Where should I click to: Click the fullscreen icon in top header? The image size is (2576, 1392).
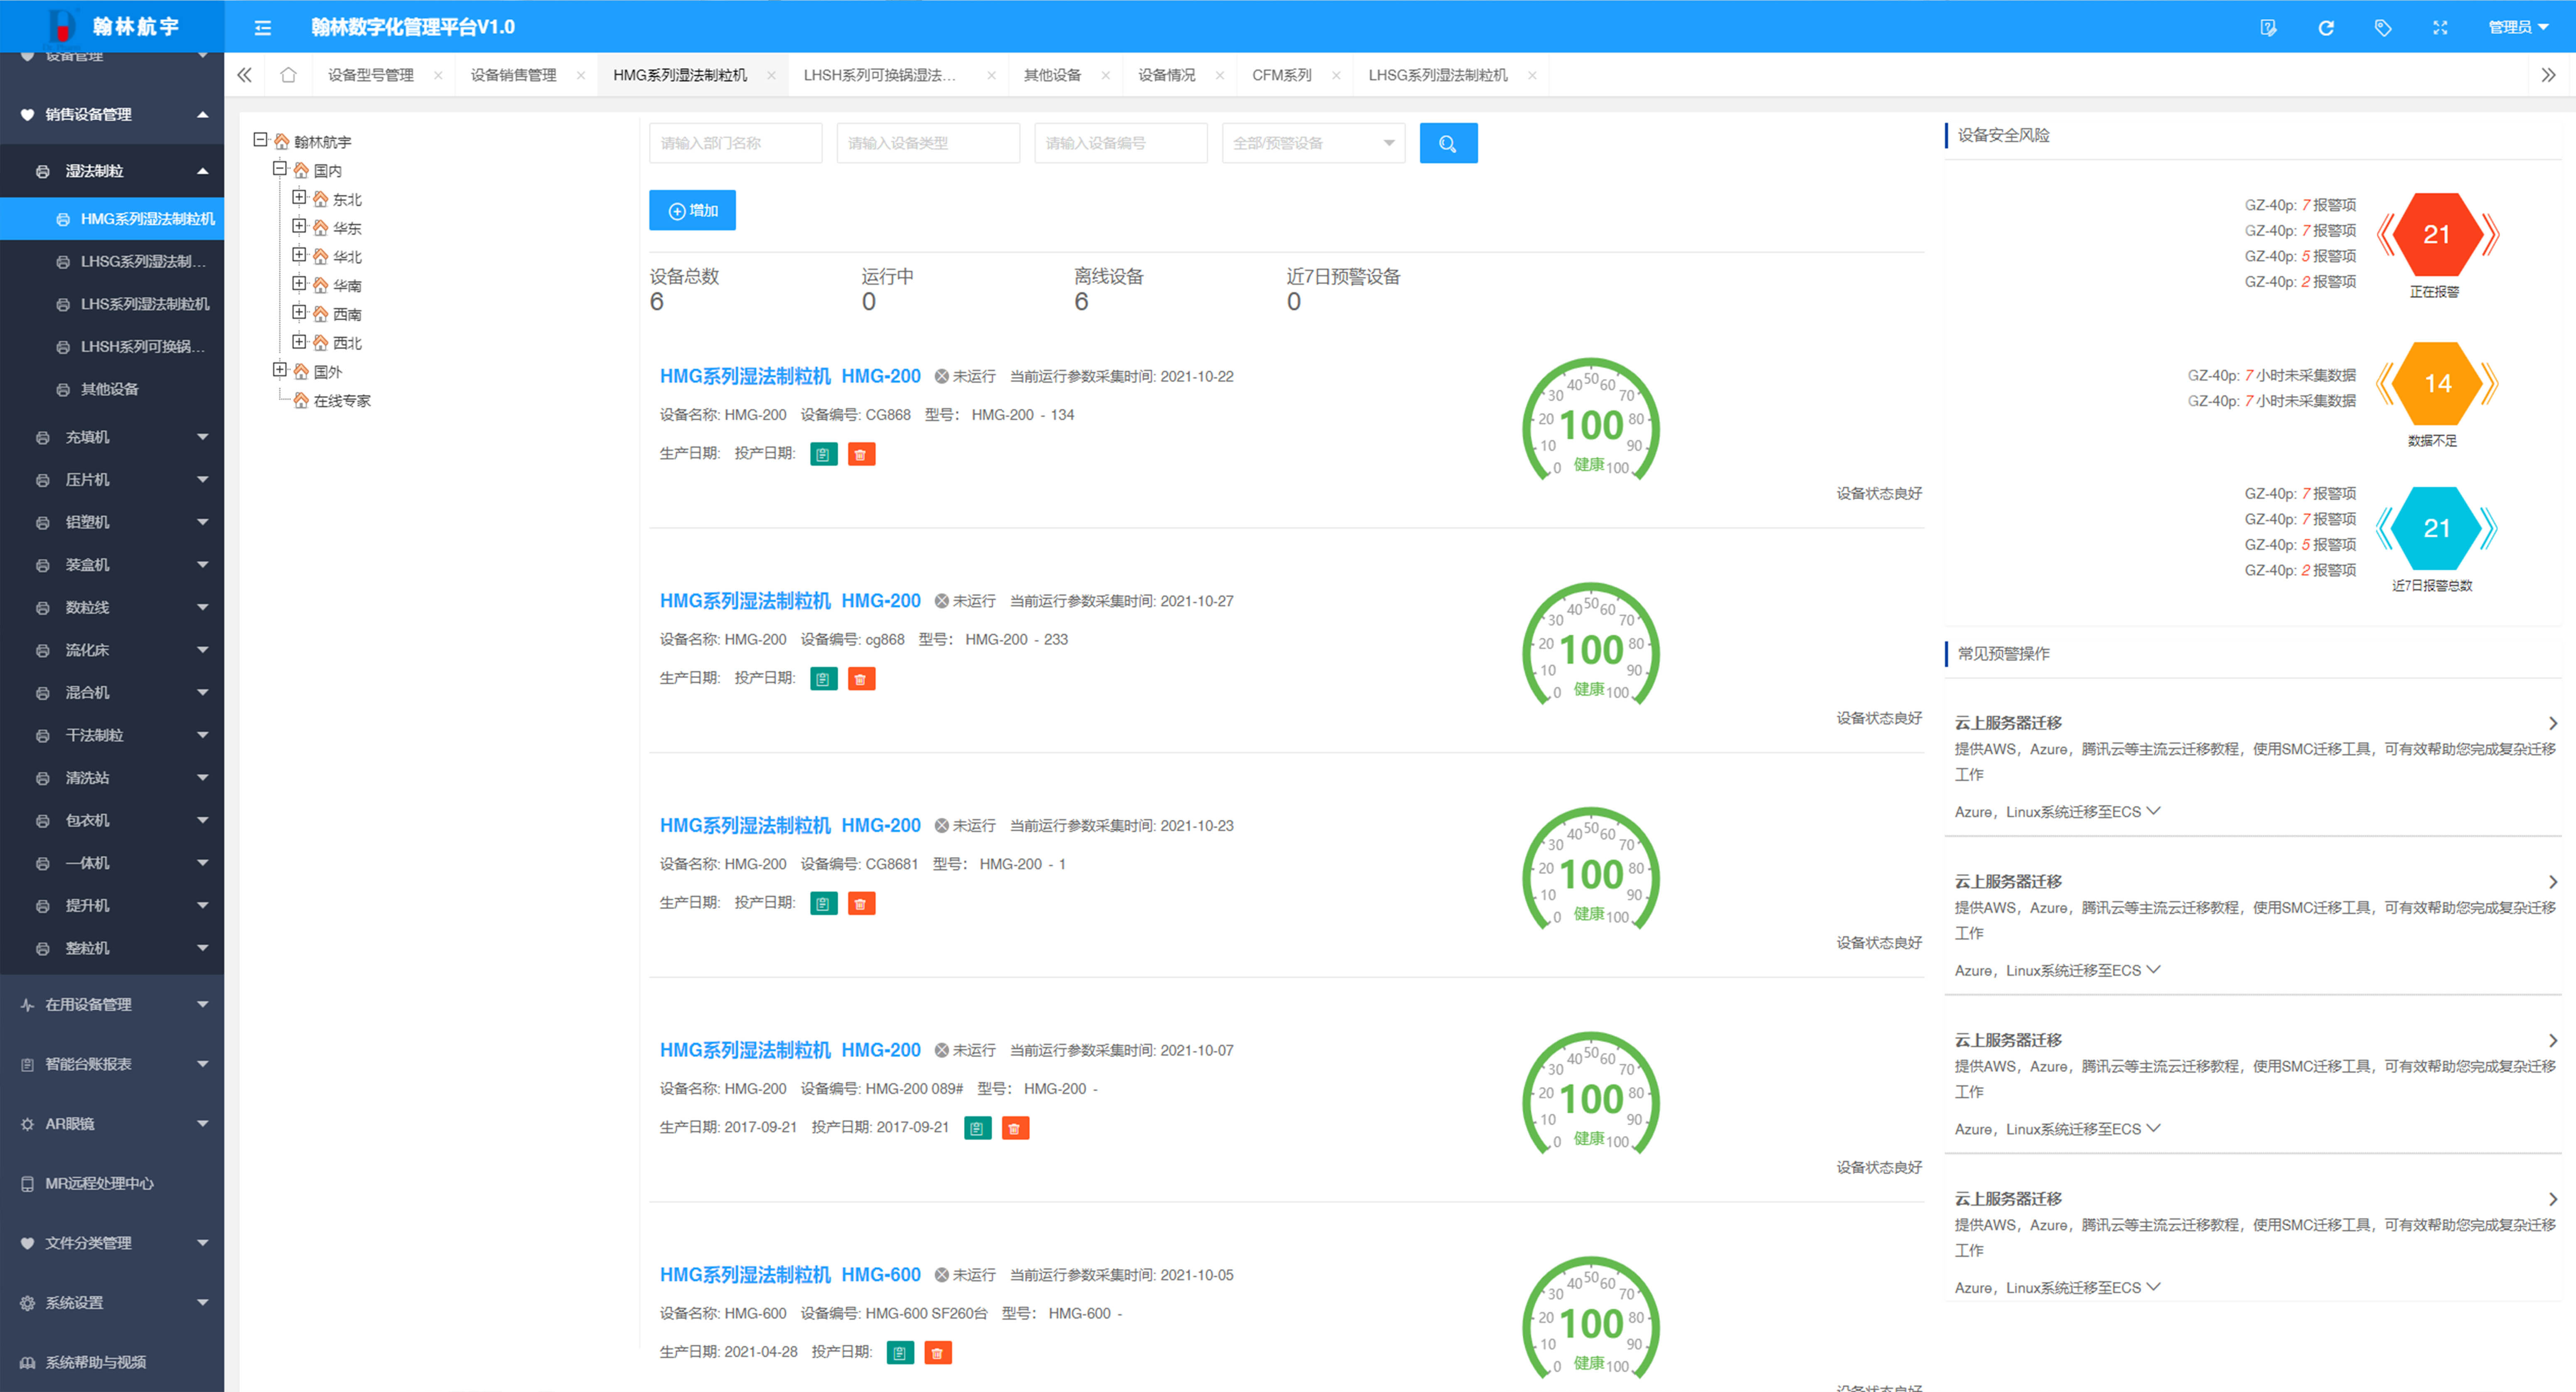point(2440,28)
